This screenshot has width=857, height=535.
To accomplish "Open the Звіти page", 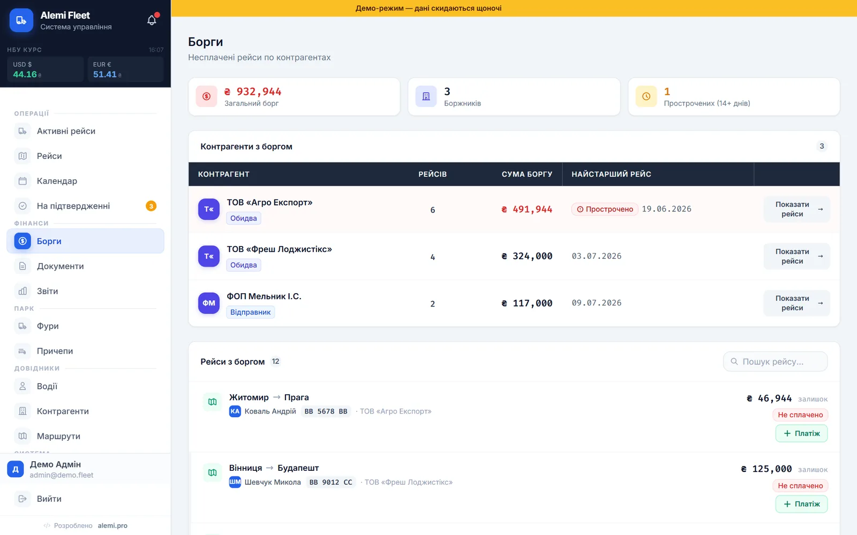I will tap(85, 291).
